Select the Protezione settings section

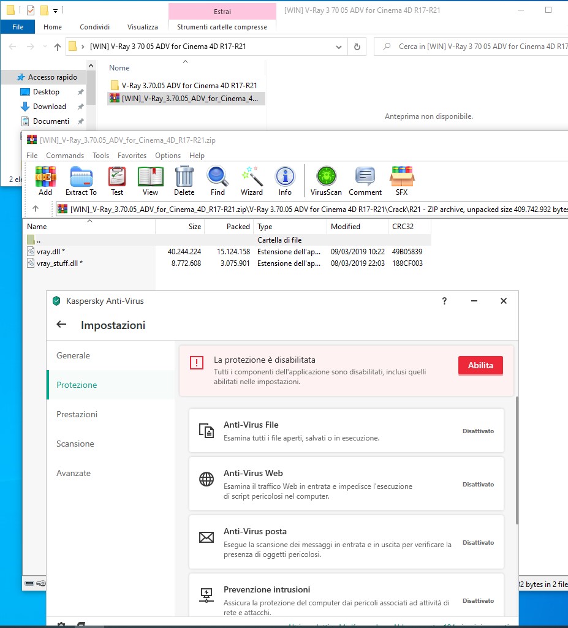point(111,385)
